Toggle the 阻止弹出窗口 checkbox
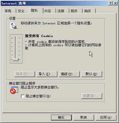Viewport: 119px width, 123px height. click(23, 96)
